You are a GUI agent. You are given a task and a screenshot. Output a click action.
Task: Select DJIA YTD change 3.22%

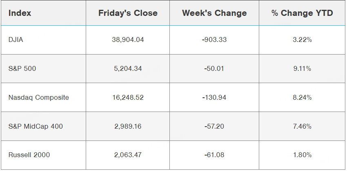tap(302, 40)
